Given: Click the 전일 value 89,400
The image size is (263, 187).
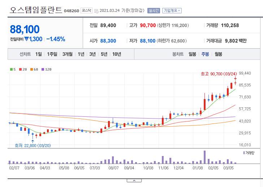Looking at the screenshot, I should tap(108, 26).
